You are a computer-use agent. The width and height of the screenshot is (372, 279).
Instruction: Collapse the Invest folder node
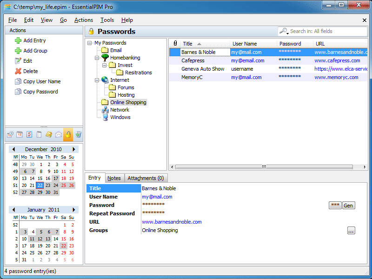pos(105,65)
